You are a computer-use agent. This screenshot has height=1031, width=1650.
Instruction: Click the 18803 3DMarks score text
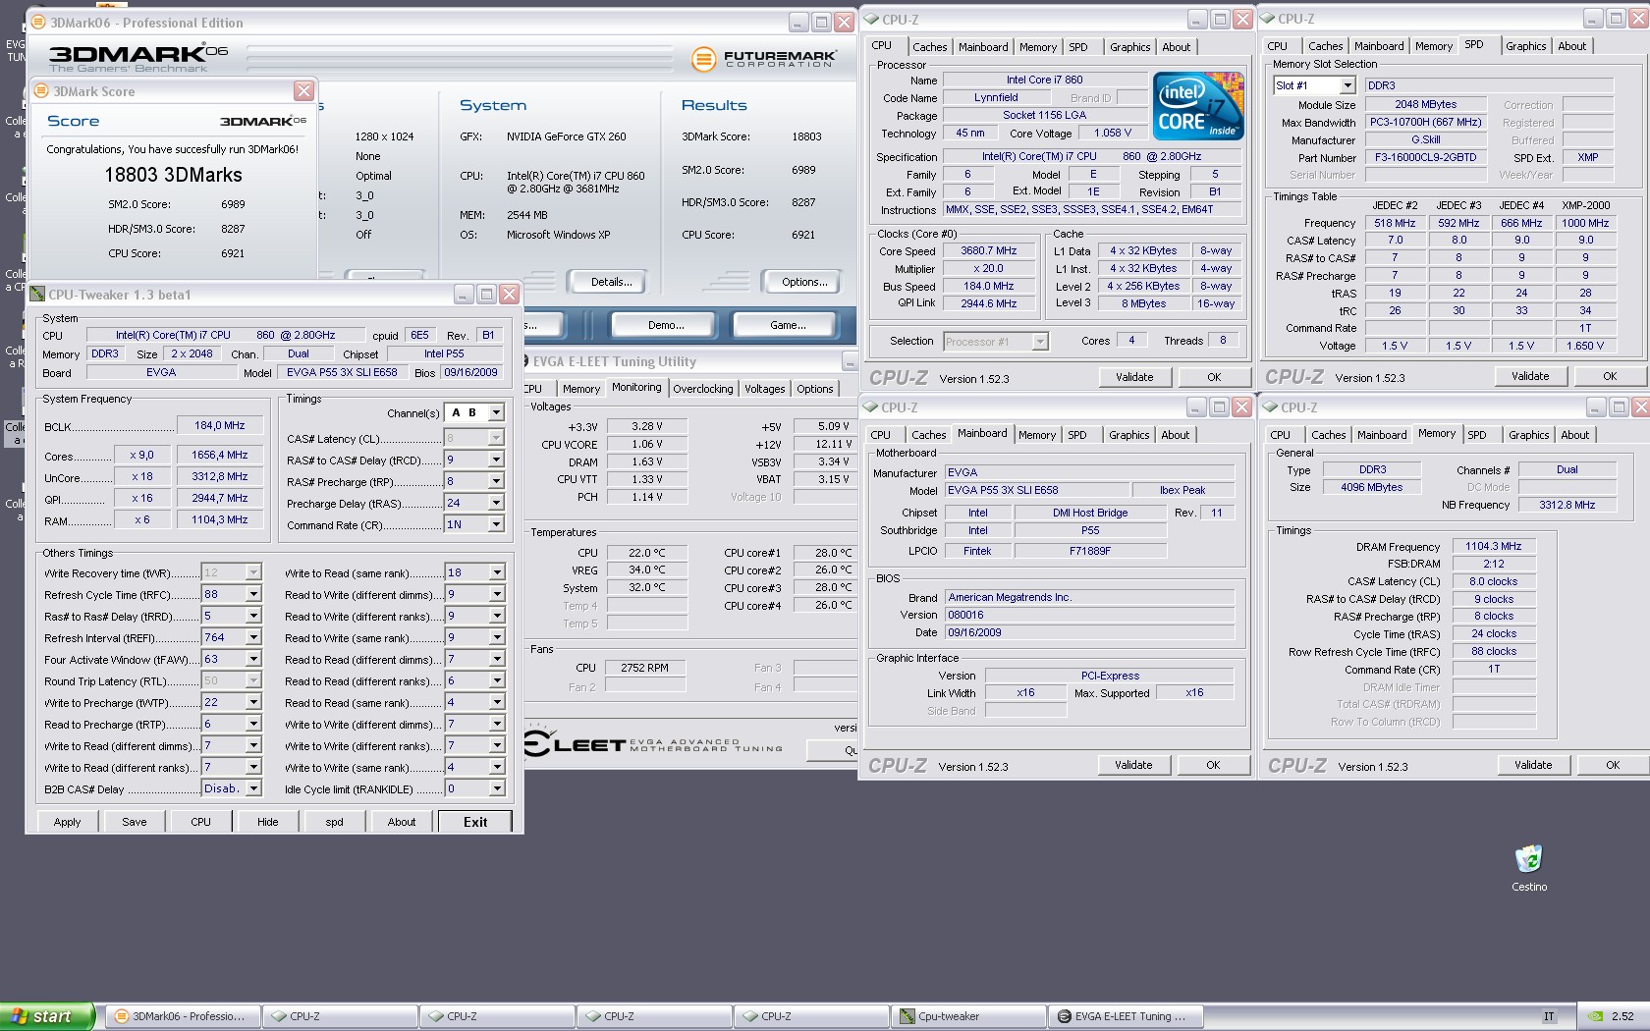tap(173, 175)
